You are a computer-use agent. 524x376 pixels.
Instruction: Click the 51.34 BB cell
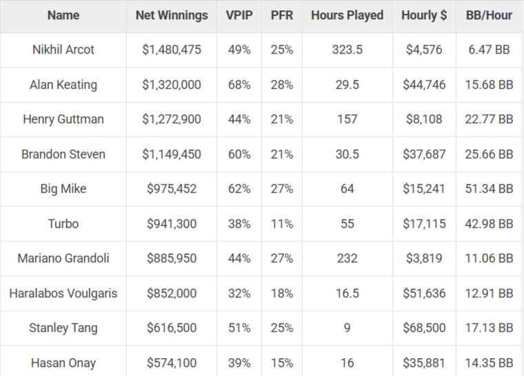point(489,189)
